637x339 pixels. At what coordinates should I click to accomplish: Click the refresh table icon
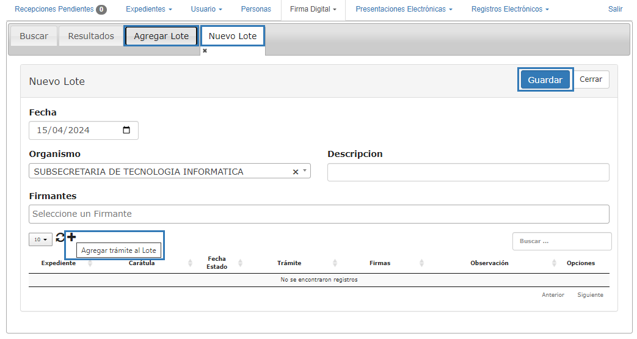(60, 238)
